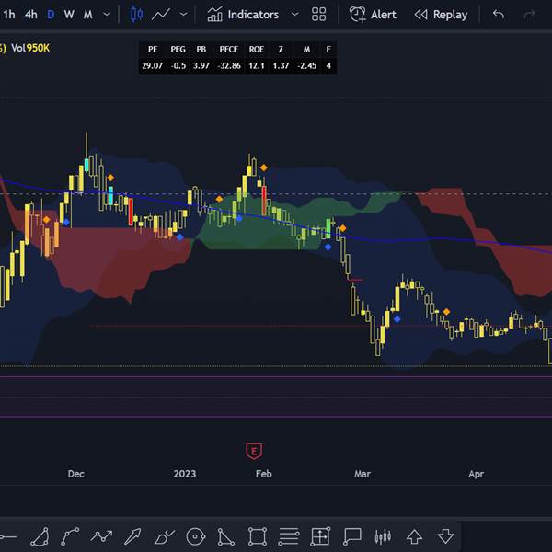Select the W weekly timeframe

(69, 15)
